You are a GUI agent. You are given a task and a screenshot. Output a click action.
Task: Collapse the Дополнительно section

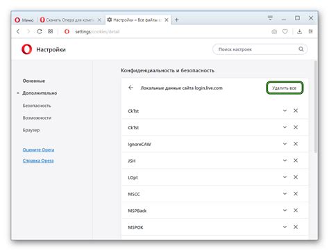tap(40, 93)
